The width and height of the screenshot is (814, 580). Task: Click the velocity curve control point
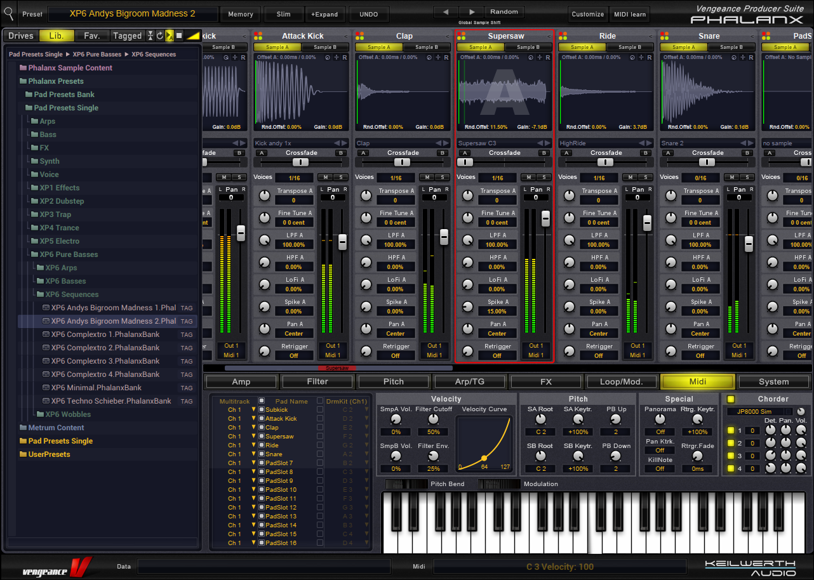(x=484, y=458)
